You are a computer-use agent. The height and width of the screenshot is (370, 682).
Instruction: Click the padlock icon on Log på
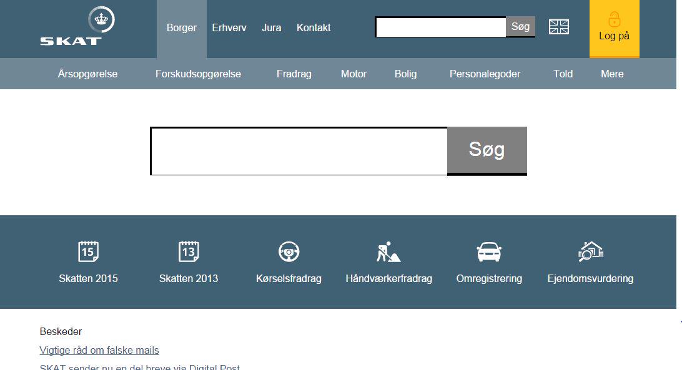(614, 19)
